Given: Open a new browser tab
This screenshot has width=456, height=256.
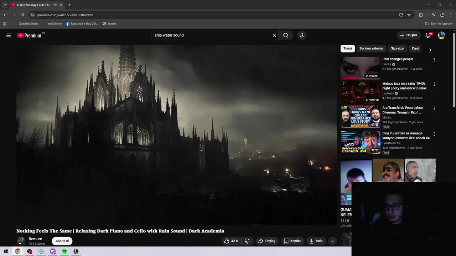Looking at the screenshot, I should click(69, 5).
